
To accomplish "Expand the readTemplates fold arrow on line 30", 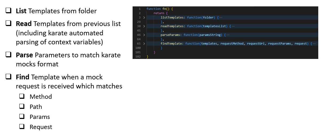I will click(144, 26).
